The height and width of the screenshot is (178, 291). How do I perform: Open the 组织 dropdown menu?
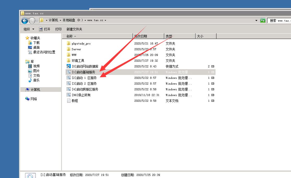29,29
